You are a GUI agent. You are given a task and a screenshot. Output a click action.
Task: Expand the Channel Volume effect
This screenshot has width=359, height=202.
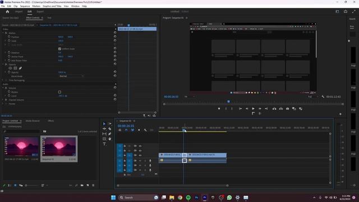pos(3,100)
